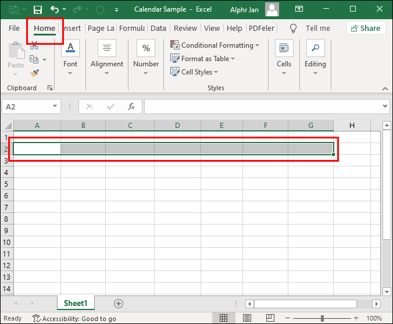Screen dimensions: 393x324
Task: Switch to the Insert tab
Action: [73, 29]
